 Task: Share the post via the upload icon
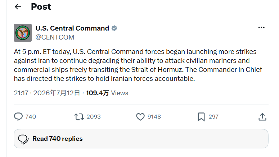(262, 117)
